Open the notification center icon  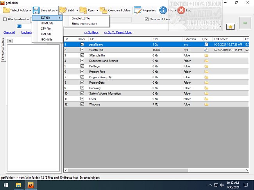[x=246, y=185]
